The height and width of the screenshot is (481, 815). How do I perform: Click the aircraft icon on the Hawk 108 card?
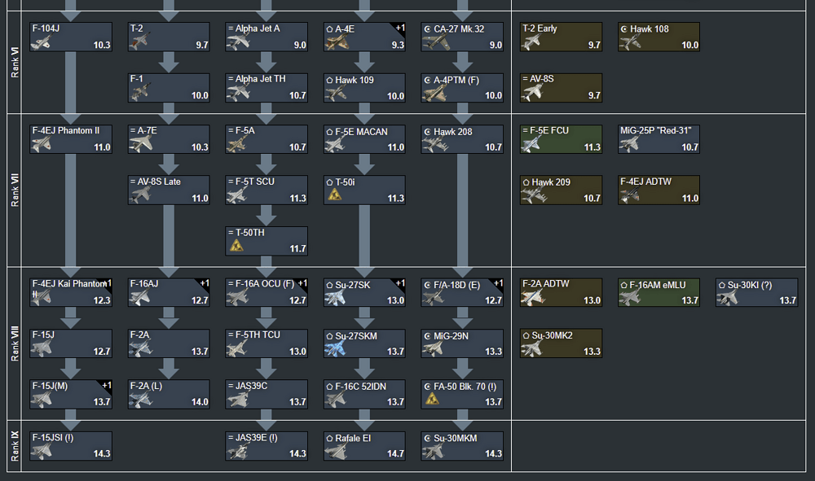point(630,42)
